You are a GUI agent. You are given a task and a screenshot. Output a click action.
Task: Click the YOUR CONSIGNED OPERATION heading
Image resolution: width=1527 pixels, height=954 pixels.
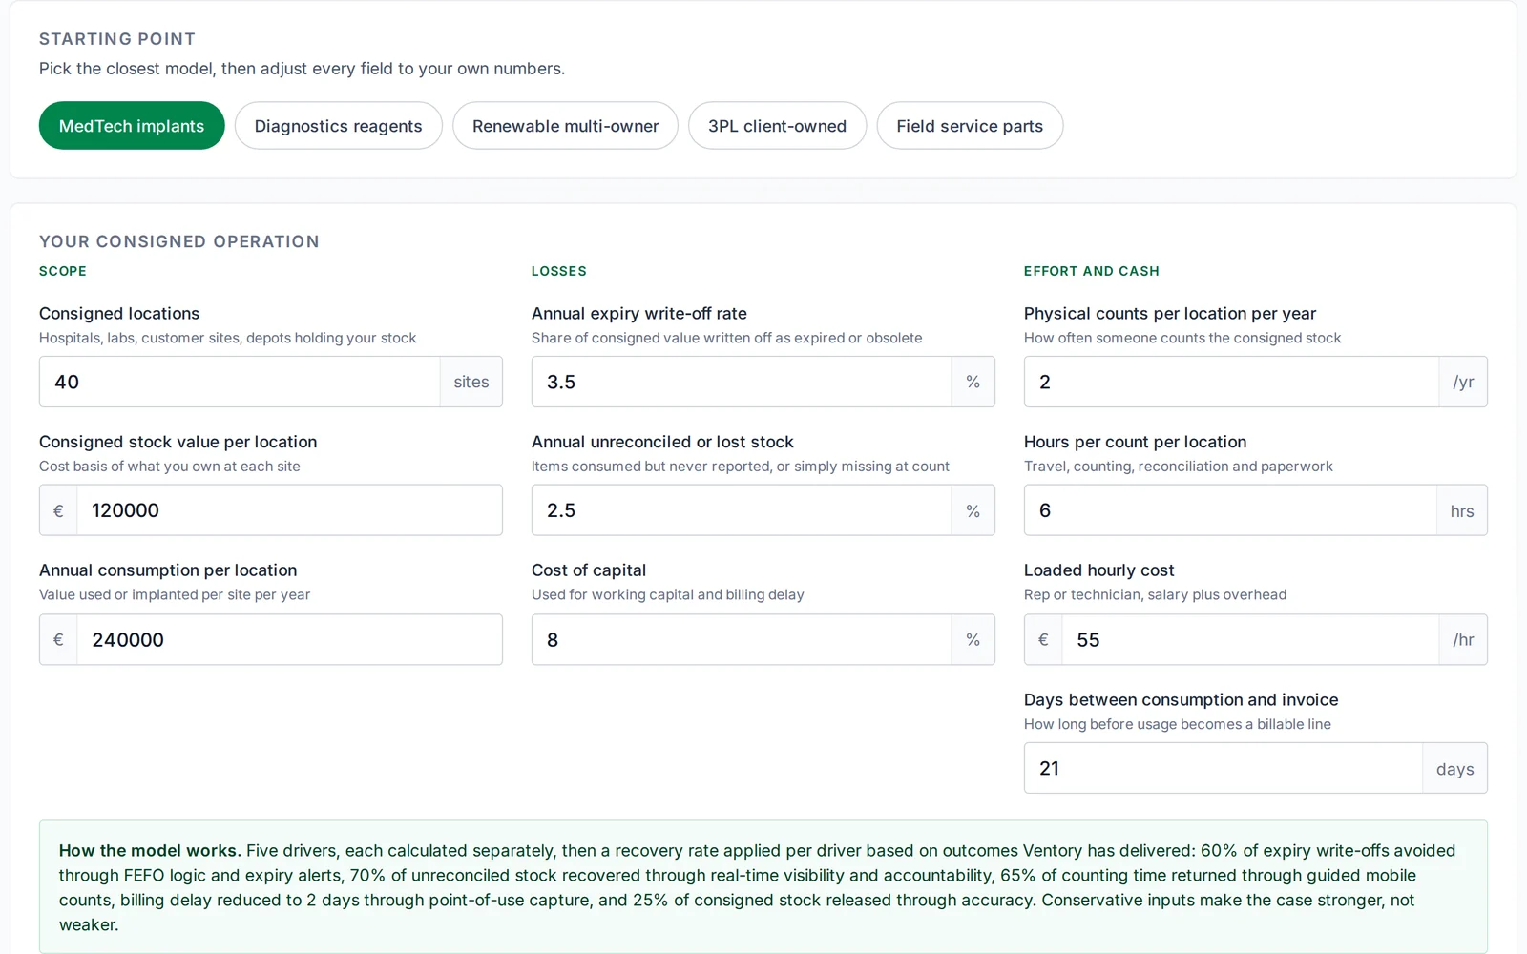pyautogui.click(x=179, y=241)
